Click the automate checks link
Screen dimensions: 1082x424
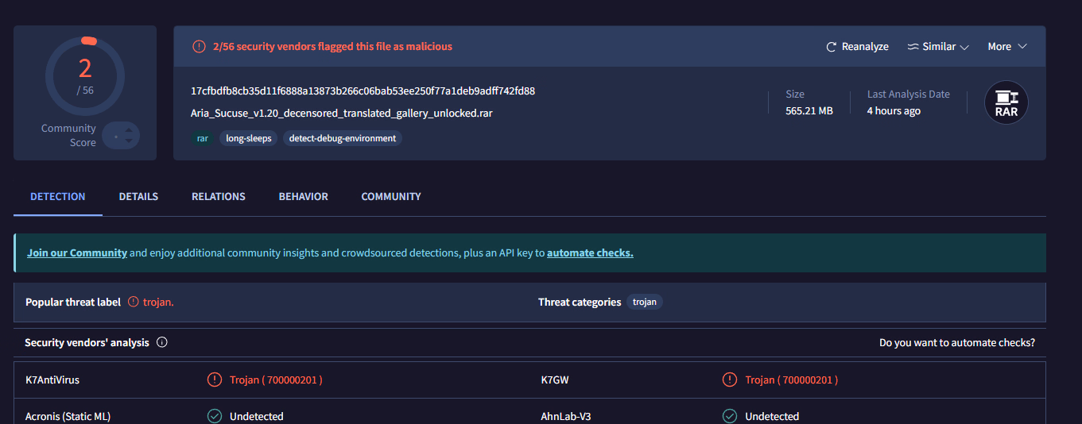pos(590,253)
